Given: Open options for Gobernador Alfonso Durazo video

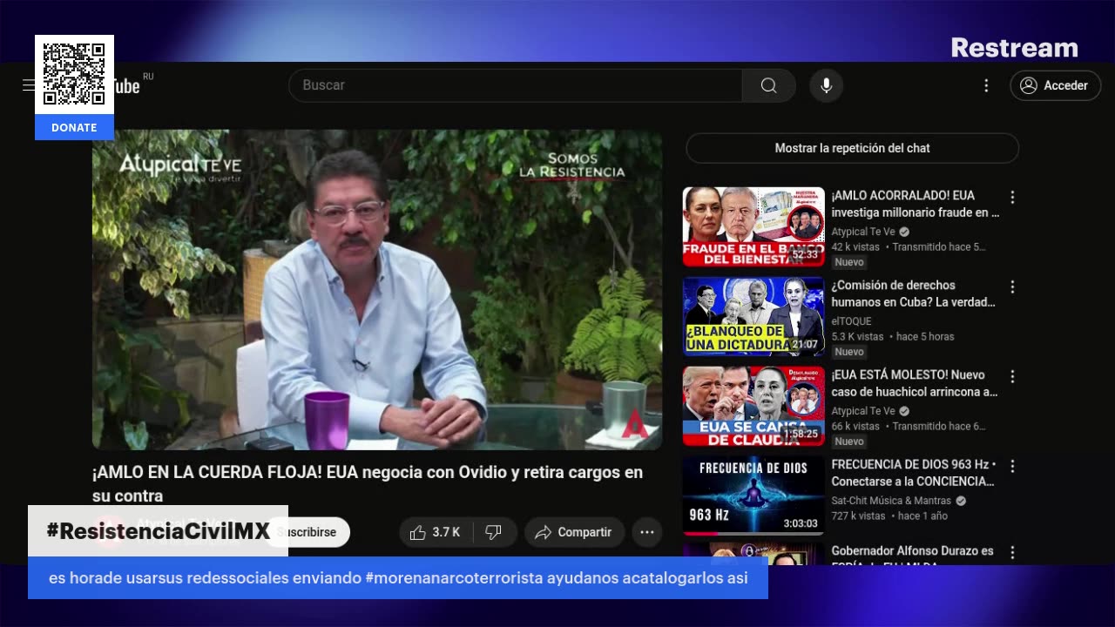Looking at the screenshot, I should pyautogui.click(x=1011, y=553).
